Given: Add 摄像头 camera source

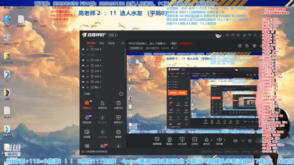Looking at the screenshot, I should [169, 141].
